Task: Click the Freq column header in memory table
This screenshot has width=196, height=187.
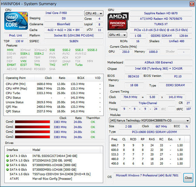Action: [x=114, y=139]
